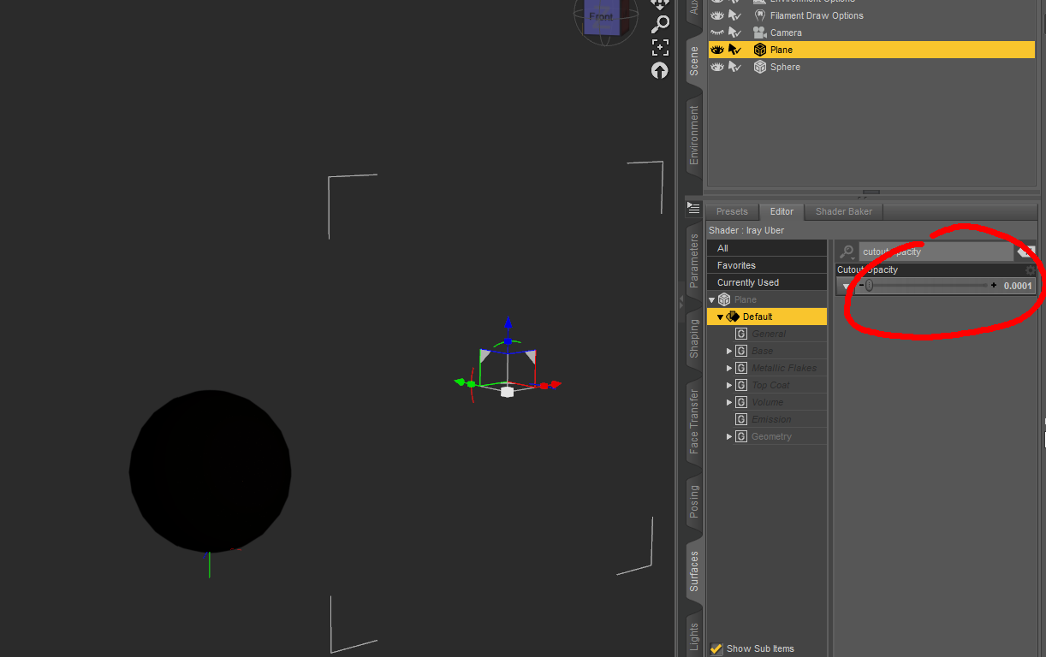
Task: Expand the Base group
Action: pyautogui.click(x=729, y=351)
